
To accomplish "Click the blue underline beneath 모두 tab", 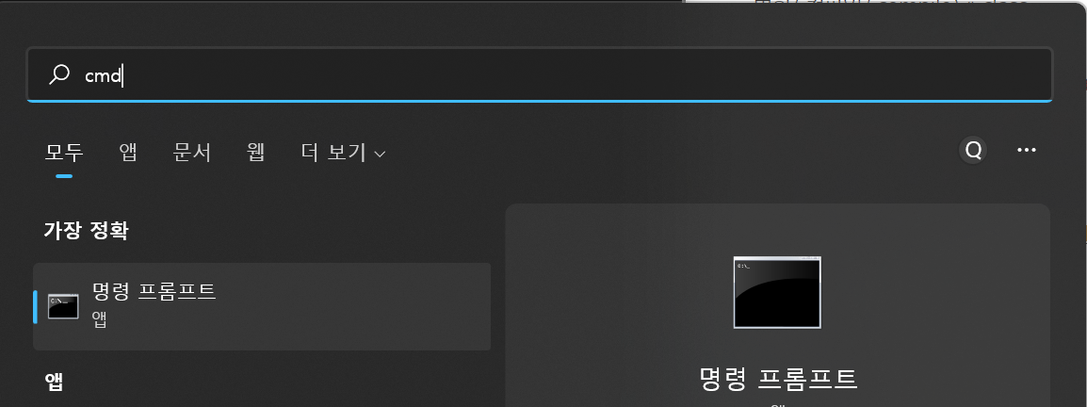I will point(64,176).
